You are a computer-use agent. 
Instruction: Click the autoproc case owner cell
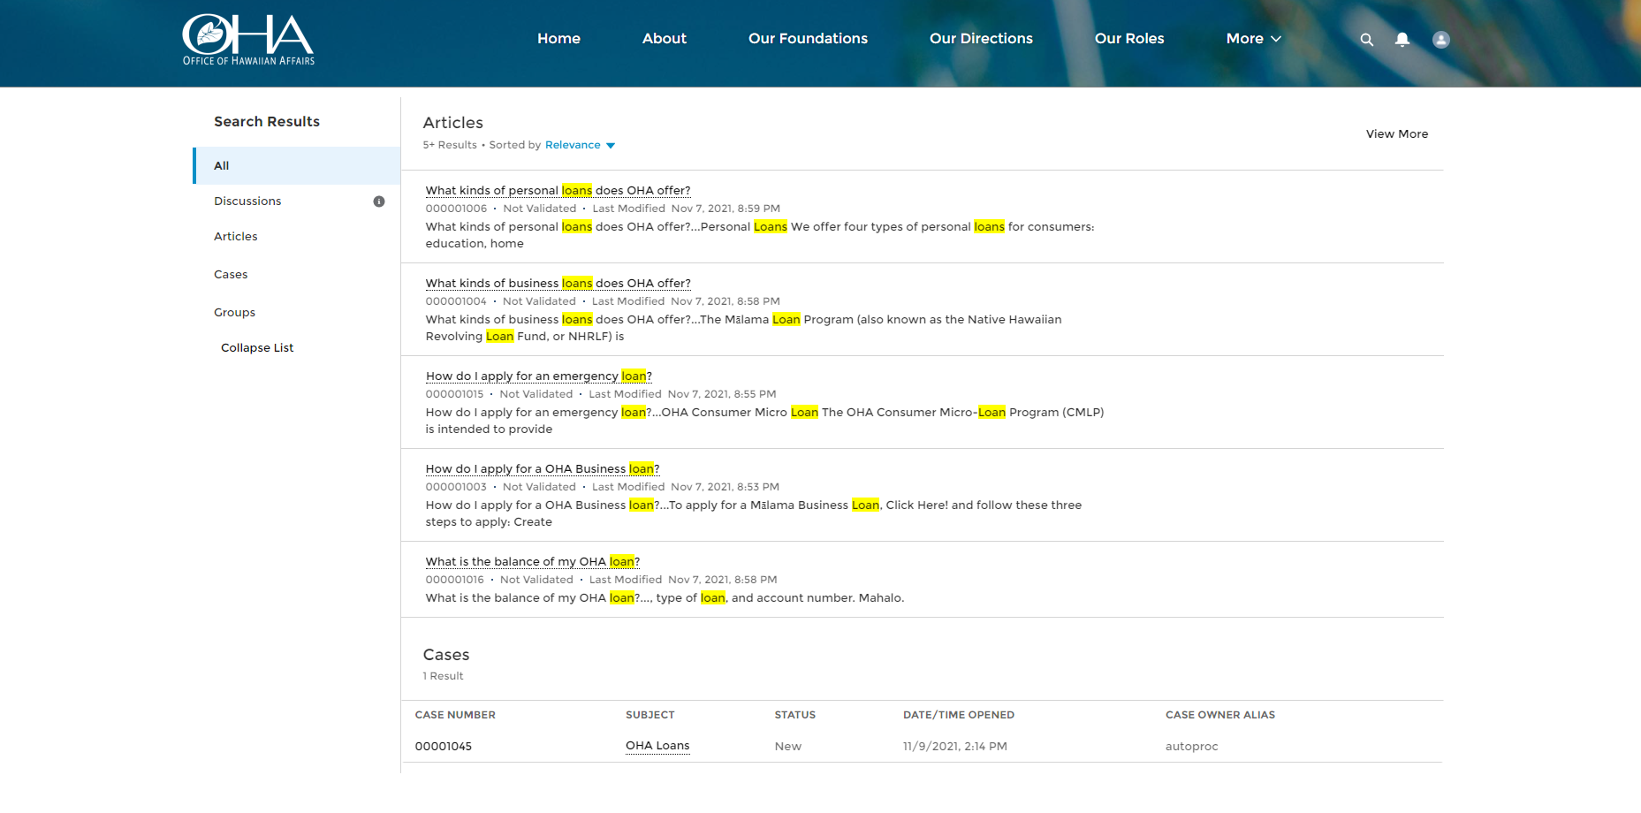click(x=1191, y=747)
